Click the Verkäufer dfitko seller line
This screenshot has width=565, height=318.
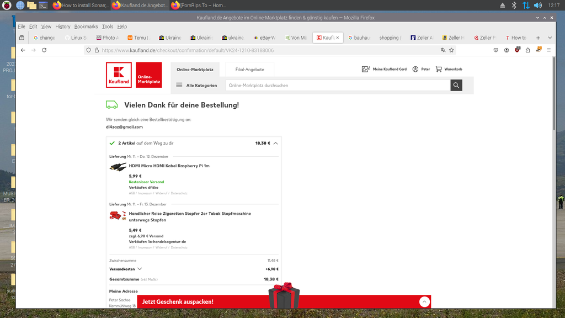(x=143, y=188)
